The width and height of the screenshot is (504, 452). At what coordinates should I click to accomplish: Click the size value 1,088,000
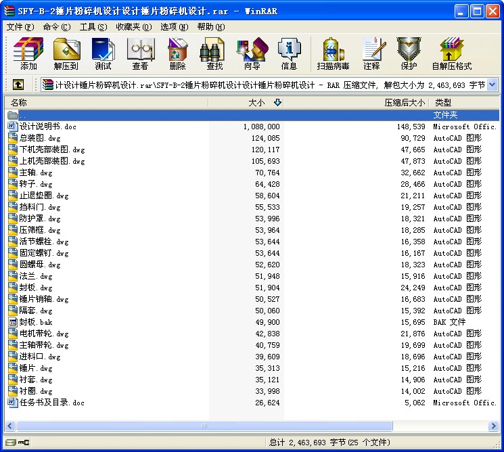pyautogui.click(x=261, y=127)
